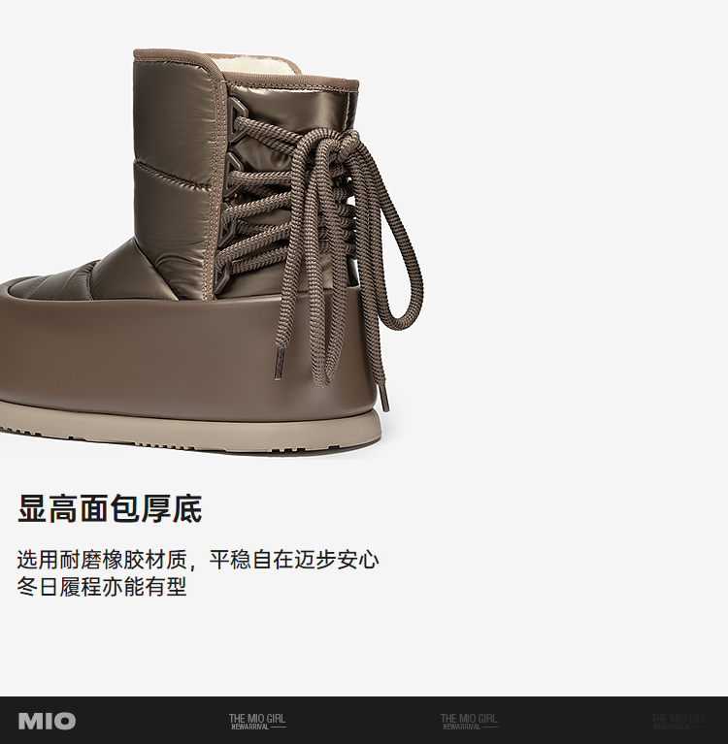Click the metal aglet tip of right lace
Screen dimensions: 728x744
tap(382, 398)
